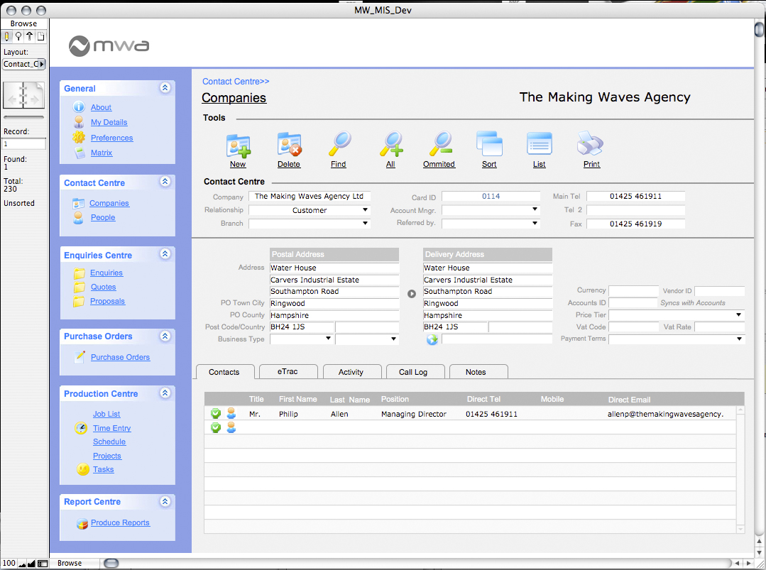Click the calculator icon beside Matrix
766x570 pixels.
tap(80, 153)
